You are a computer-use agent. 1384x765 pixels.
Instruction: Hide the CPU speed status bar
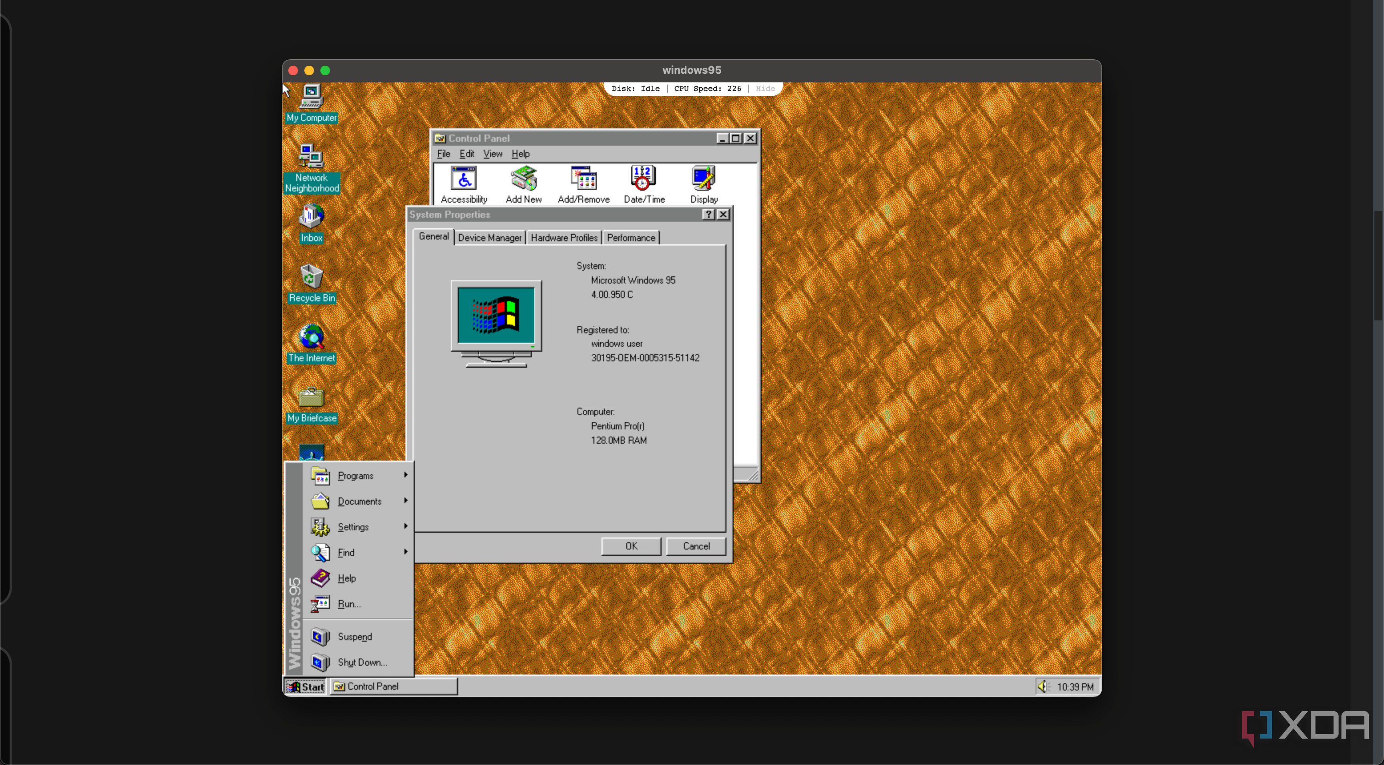click(765, 88)
